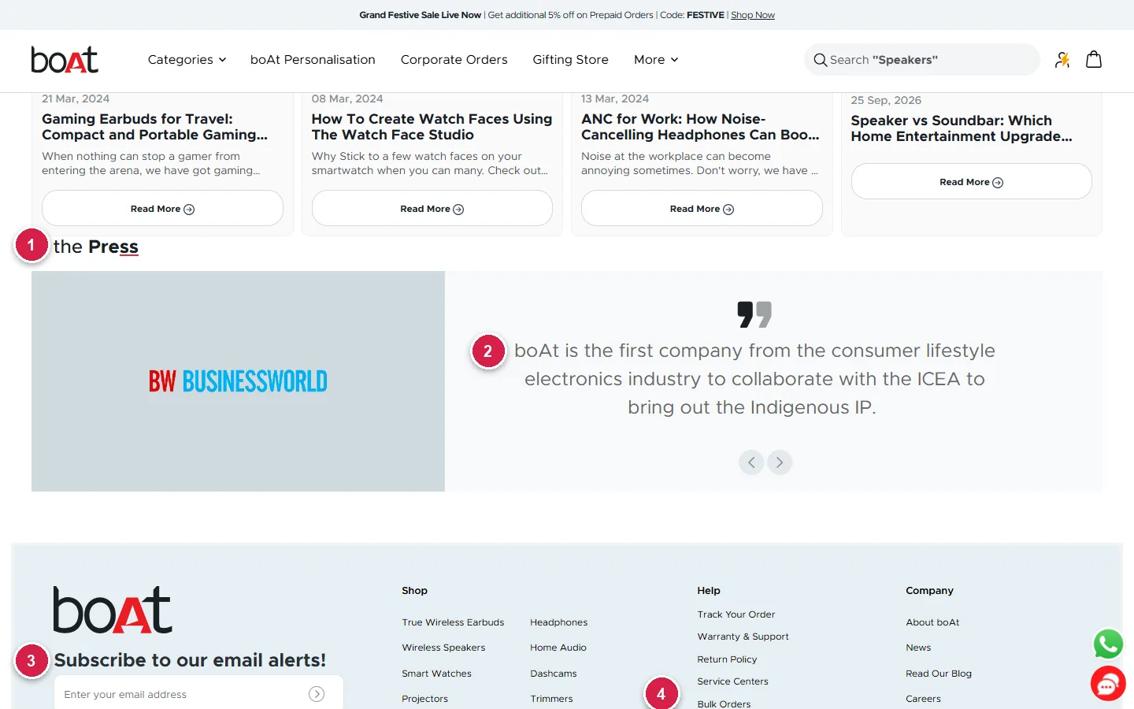The image size is (1134, 709).
Task: Click the BW Businessworld logo
Action: pyautogui.click(x=238, y=381)
